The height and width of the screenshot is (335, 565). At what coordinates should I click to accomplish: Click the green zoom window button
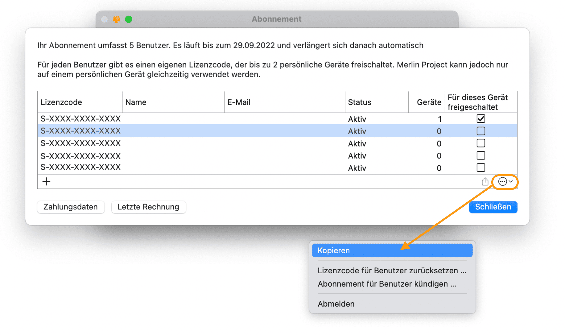tap(129, 19)
